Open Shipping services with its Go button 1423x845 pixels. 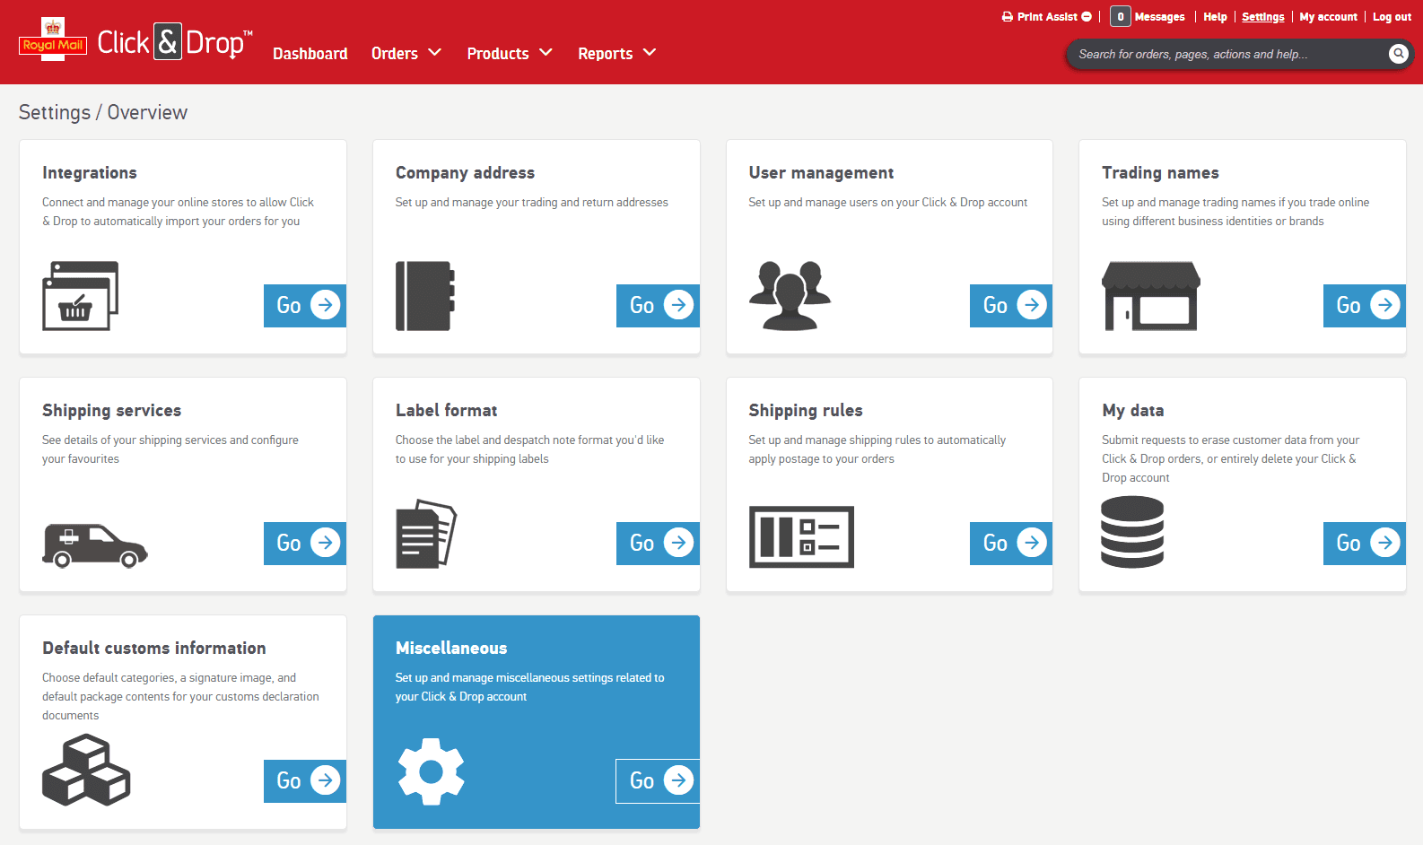click(x=305, y=544)
